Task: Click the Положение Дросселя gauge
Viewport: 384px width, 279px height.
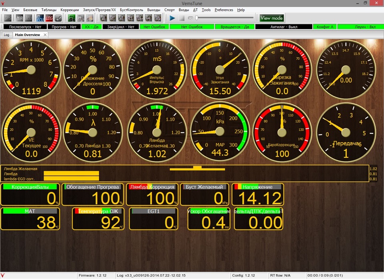Action: [92, 70]
